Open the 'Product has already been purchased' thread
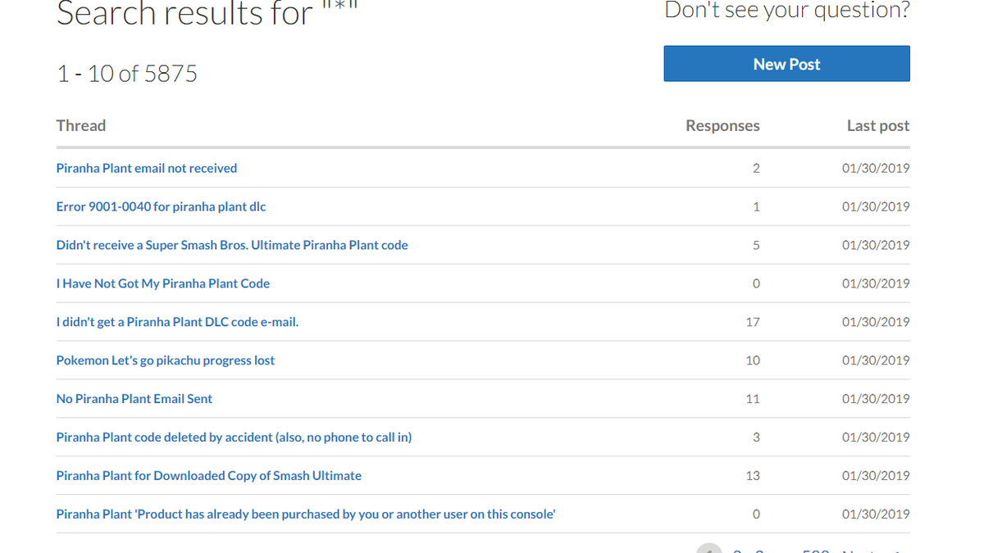 tap(306, 514)
